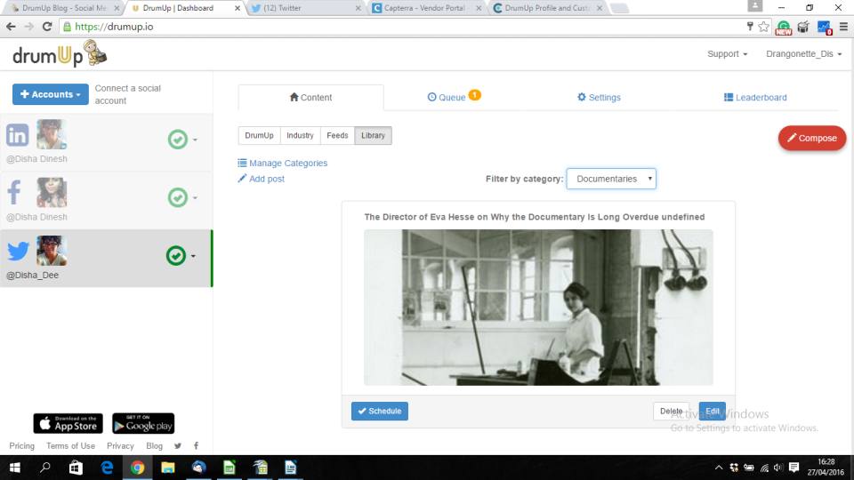
Task: Select the Facebook account icon
Action: pyautogui.click(x=15, y=192)
